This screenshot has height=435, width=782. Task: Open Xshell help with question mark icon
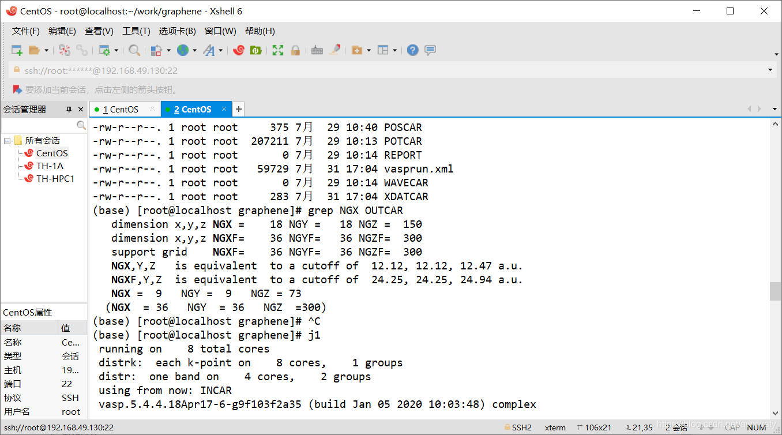click(x=412, y=50)
